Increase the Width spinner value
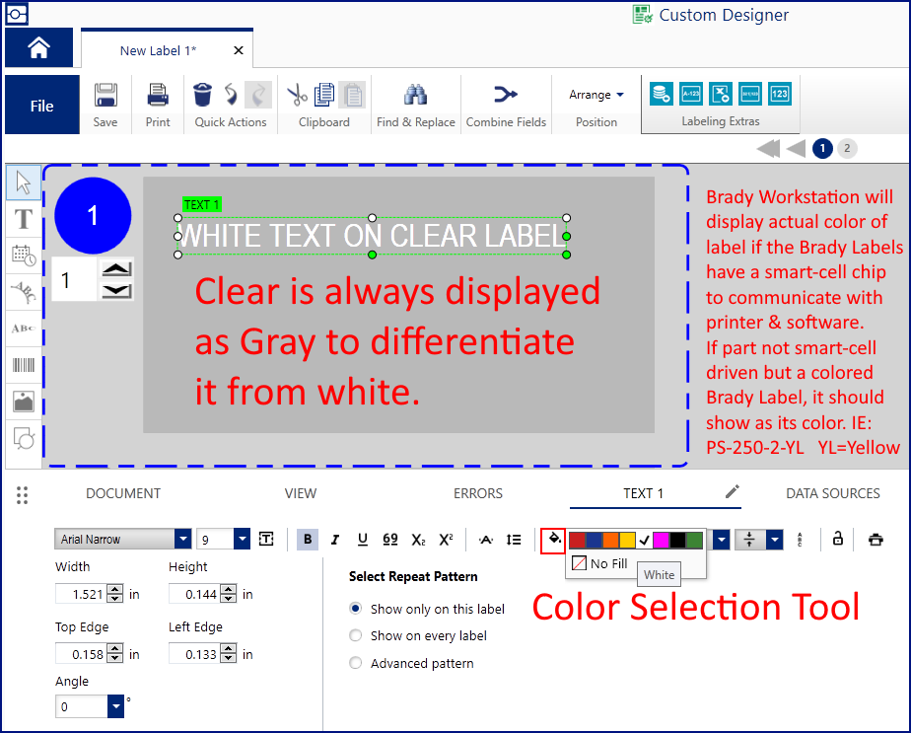The height and width of the screenshot is (733, 911). coord(115,589)
